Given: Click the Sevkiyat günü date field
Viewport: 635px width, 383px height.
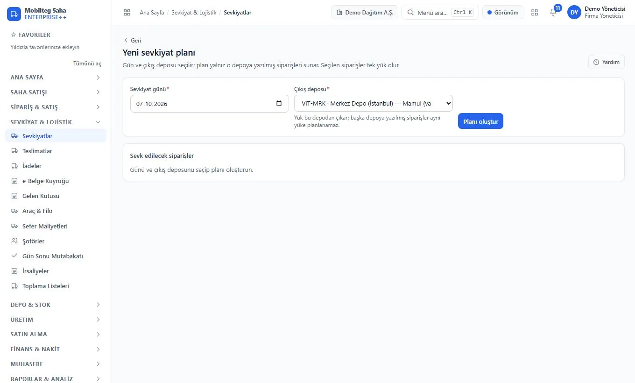Looking at the screenshot, I should click(x=209, y=104).
